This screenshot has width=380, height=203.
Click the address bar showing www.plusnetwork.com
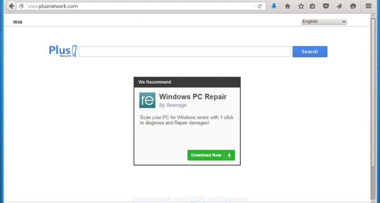141,6
